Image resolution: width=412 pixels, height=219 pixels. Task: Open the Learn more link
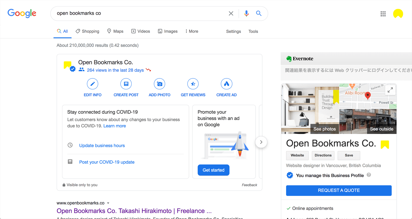point(115,126)
